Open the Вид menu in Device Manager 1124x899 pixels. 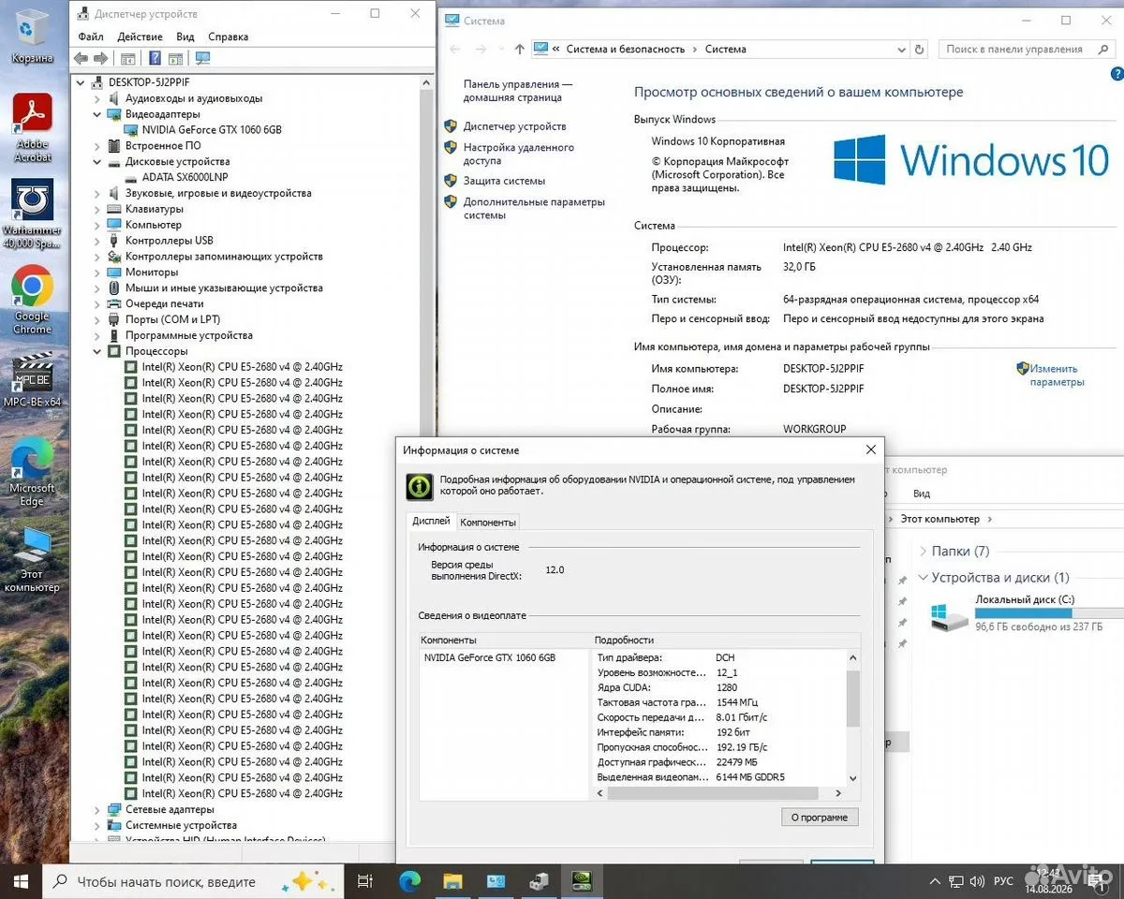click(x=185, y=37)
